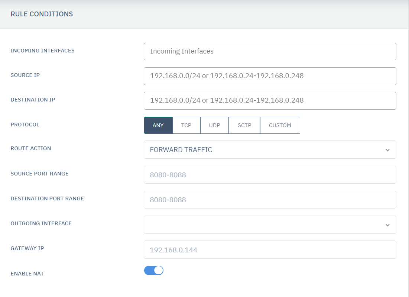
Task: Click the Incoming Interfaces input field
Action: point(270,51)
